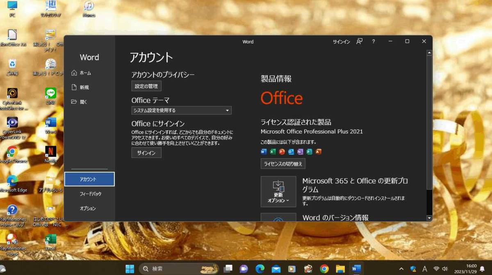The width and height of the screenshot is (492, 275).
Task: Select the PC desktop icon
Action: tap(12, 9)
